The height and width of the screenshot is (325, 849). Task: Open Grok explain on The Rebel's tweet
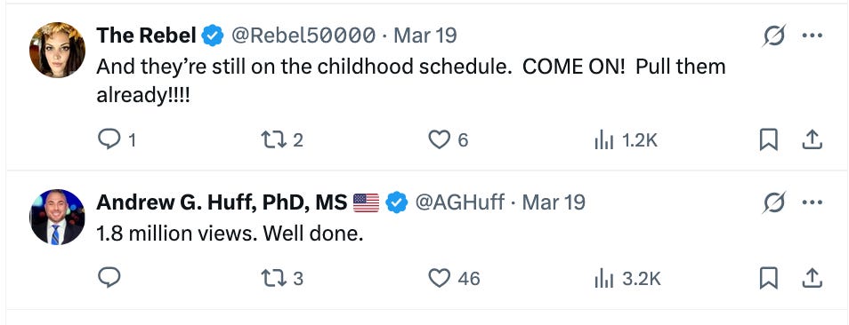pos(773,36)
